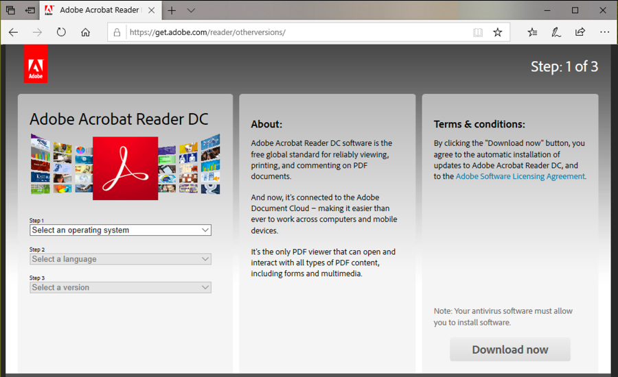
Task: Open the Select a language dropdown
Action: [x=120, y=259]
